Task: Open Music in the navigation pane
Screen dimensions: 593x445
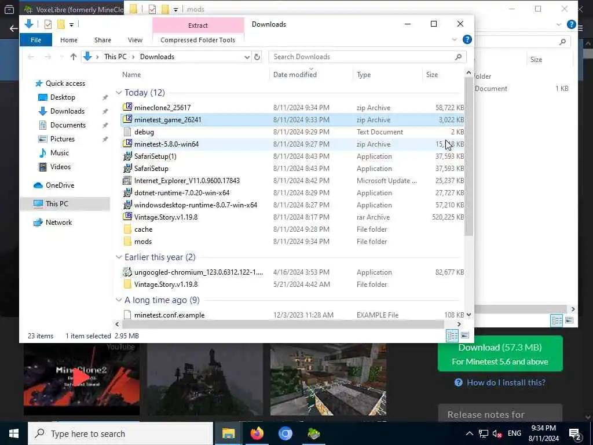Action: tap(60, 153)
